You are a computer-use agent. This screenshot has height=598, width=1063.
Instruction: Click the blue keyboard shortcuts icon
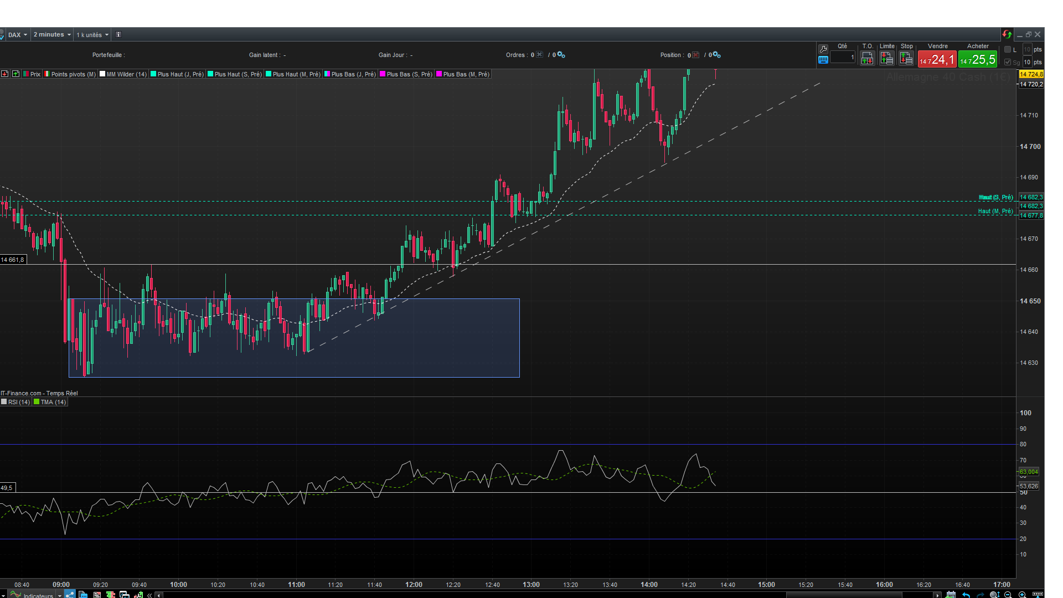click(x=823, y=60)
